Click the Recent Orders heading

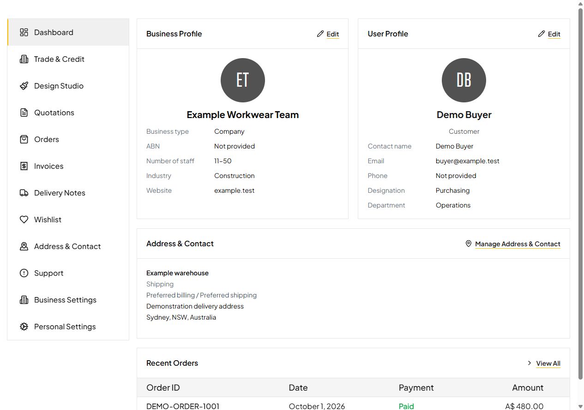click(172, 363)
